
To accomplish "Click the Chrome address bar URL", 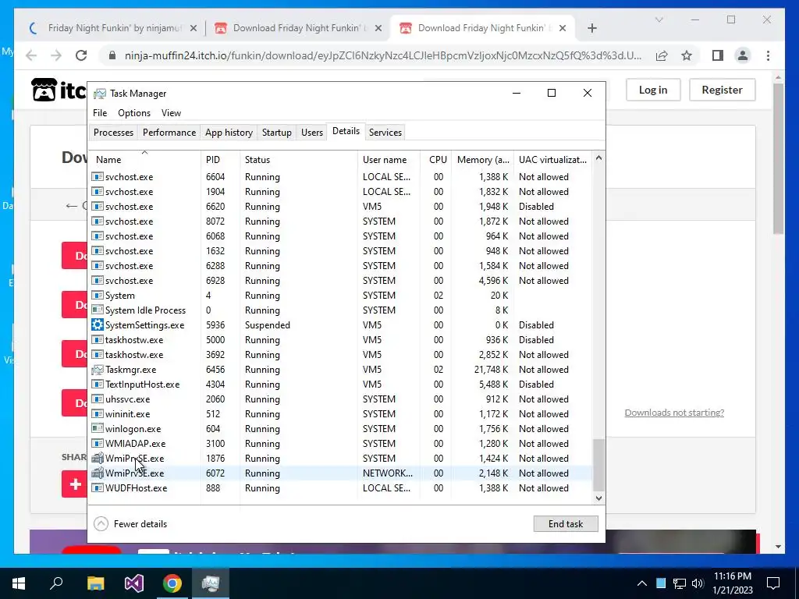I will click(x=382, y=55).
